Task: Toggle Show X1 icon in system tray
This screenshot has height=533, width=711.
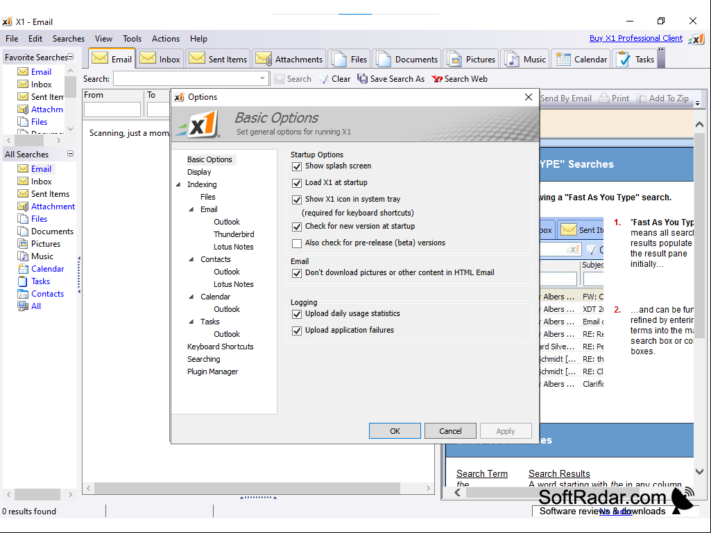Action: point(297,200)
